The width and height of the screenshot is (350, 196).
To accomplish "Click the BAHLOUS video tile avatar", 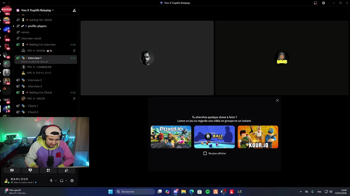I will click(282, 58).
